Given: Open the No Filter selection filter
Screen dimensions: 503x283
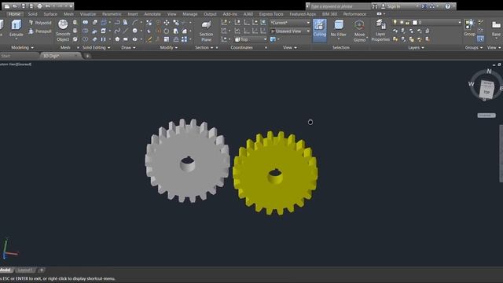Looking at the screenshot, I should (339, 30).
